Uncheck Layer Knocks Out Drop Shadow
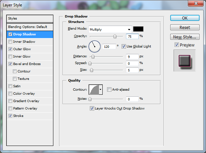206x153 pixels. point(92,109)
